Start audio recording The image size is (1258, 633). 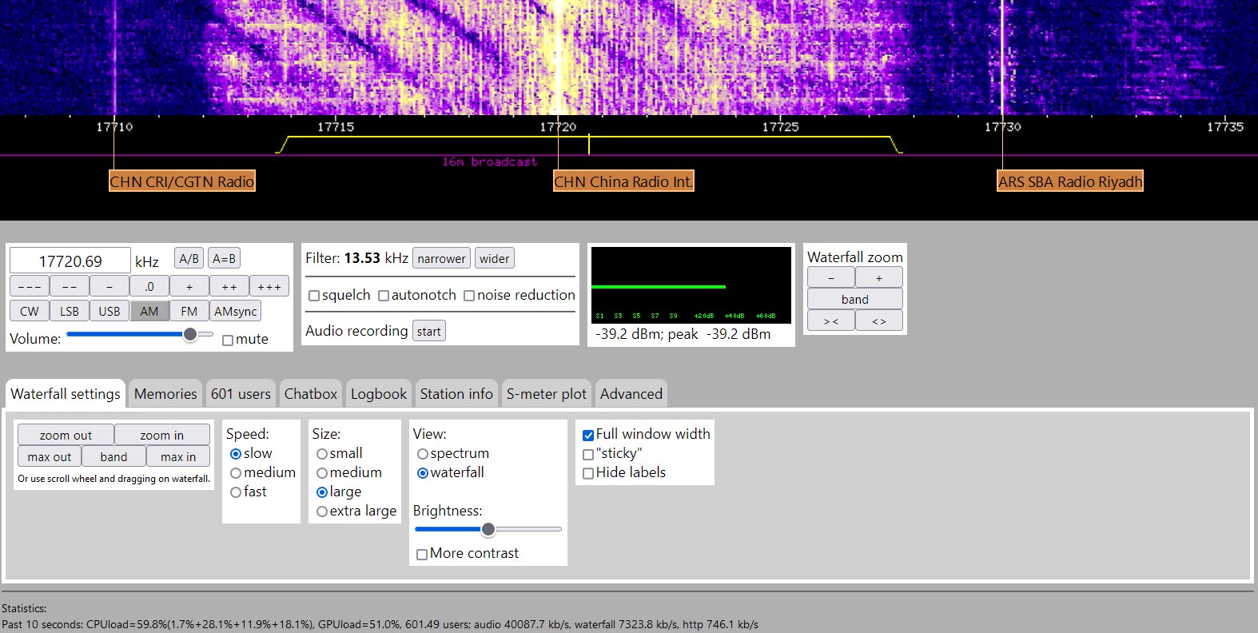(429, 331)
